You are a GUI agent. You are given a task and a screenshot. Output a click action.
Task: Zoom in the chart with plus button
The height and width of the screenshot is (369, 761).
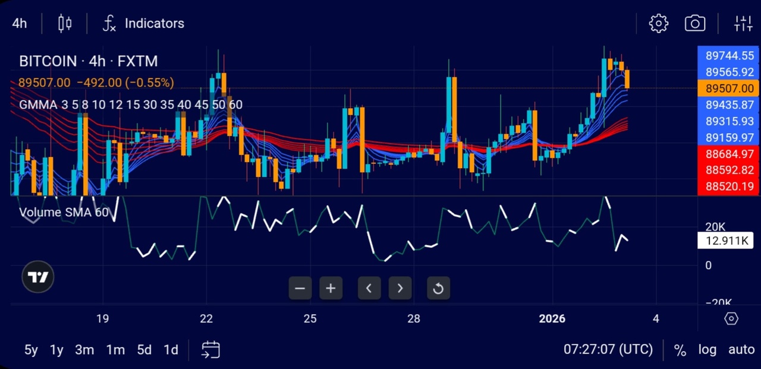point(331,288)
